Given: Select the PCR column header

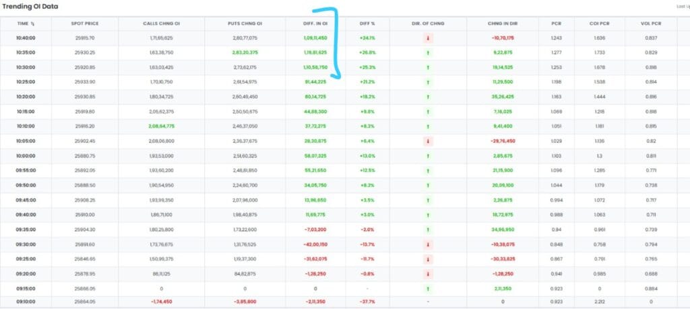Looking at the screenshot, I should (556, 24).
